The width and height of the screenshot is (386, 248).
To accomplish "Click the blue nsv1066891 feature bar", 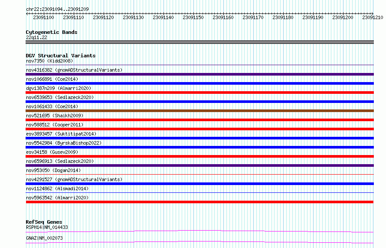I will (x=200, y=83).
